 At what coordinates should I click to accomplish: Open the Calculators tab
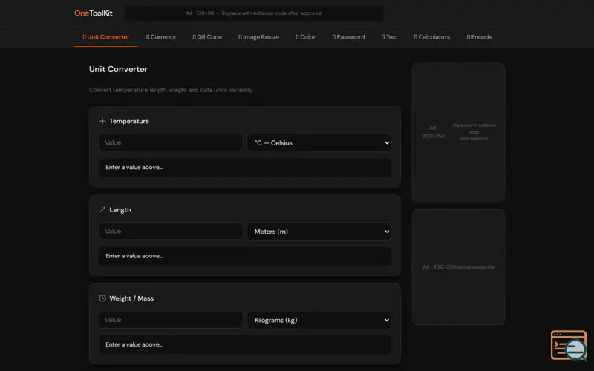(x=432, y=37)
